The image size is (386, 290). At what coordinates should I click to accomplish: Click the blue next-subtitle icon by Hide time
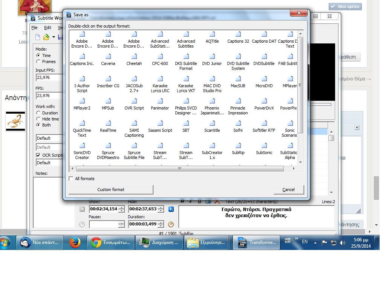tap(171, 209)
